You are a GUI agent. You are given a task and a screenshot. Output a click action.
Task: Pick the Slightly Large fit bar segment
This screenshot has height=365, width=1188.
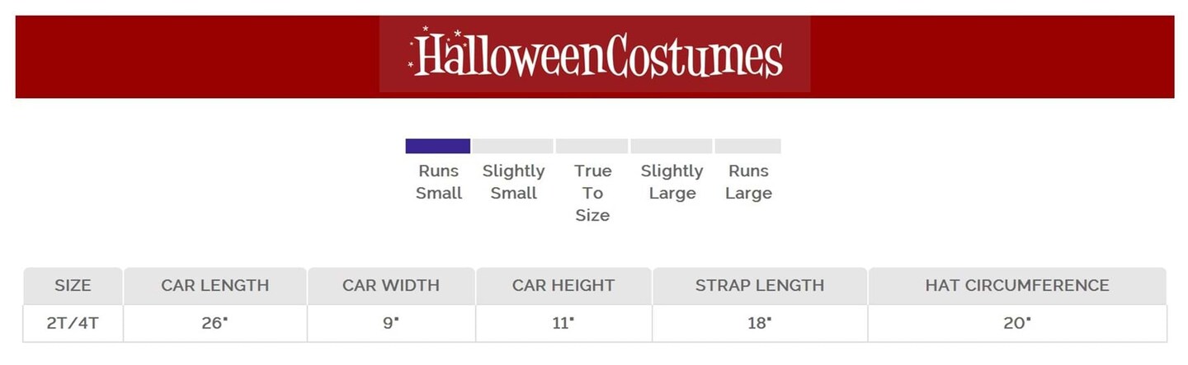click(x=671, y=147)
